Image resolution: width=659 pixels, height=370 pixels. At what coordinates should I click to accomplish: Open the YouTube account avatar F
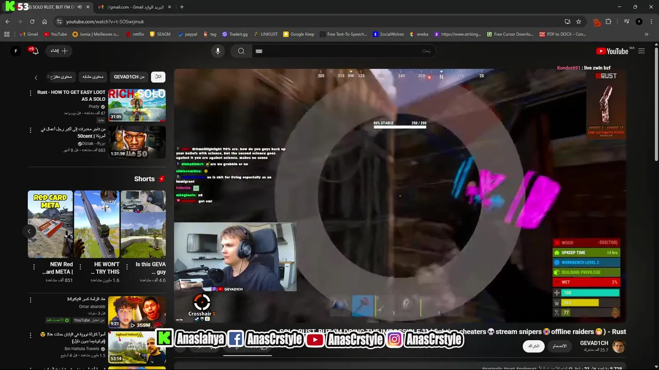point(16,51)
